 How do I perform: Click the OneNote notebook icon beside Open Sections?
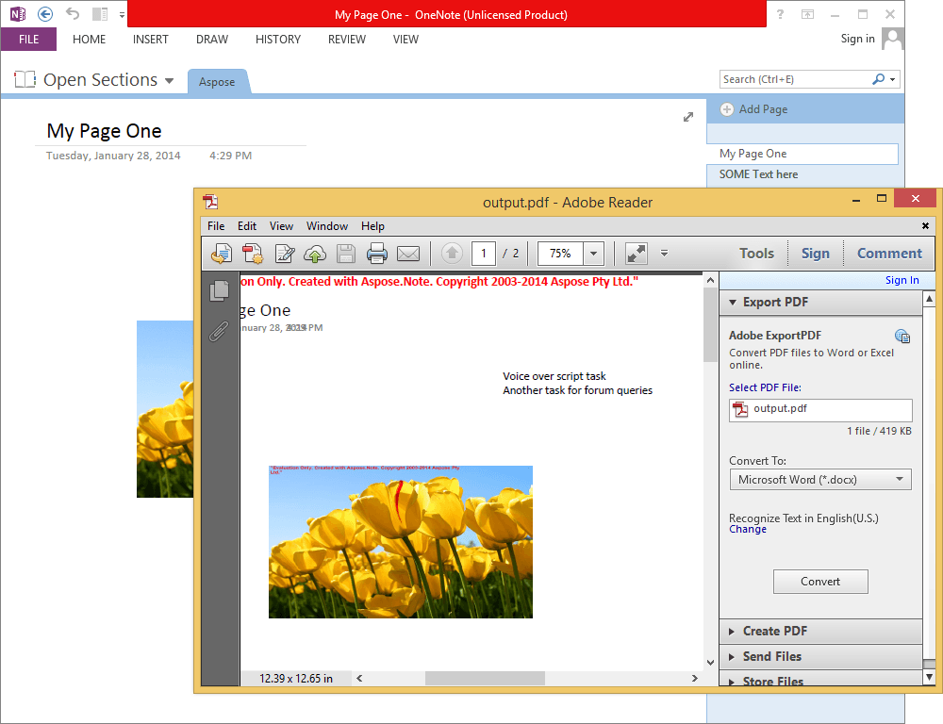pyautogui.click(x=25, y=79)
